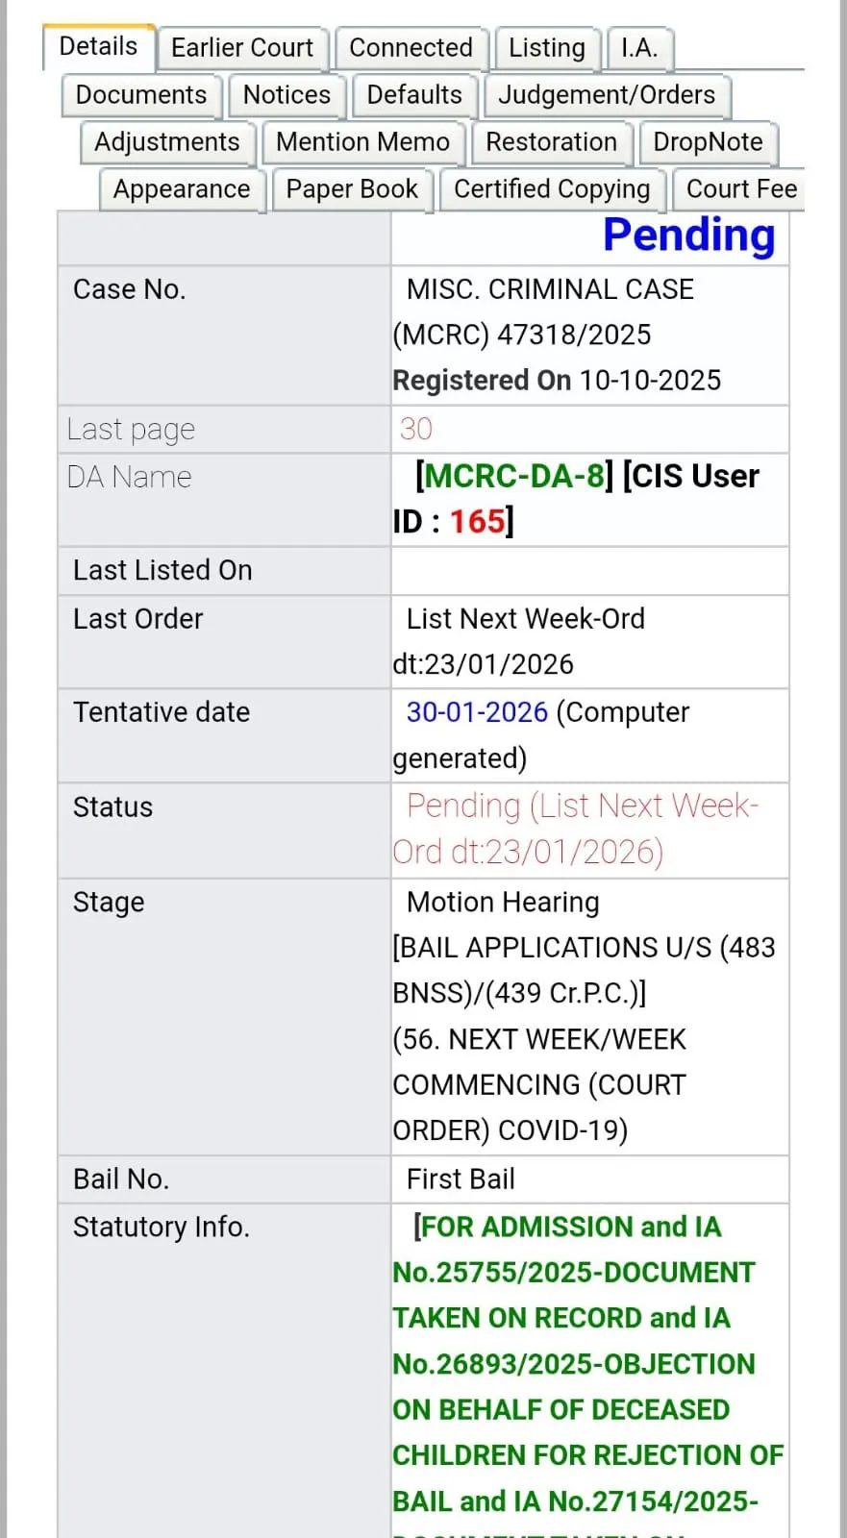Switch to Certified Copying tab
This screenshot has width=847, height=1538.
pos(552,189)
